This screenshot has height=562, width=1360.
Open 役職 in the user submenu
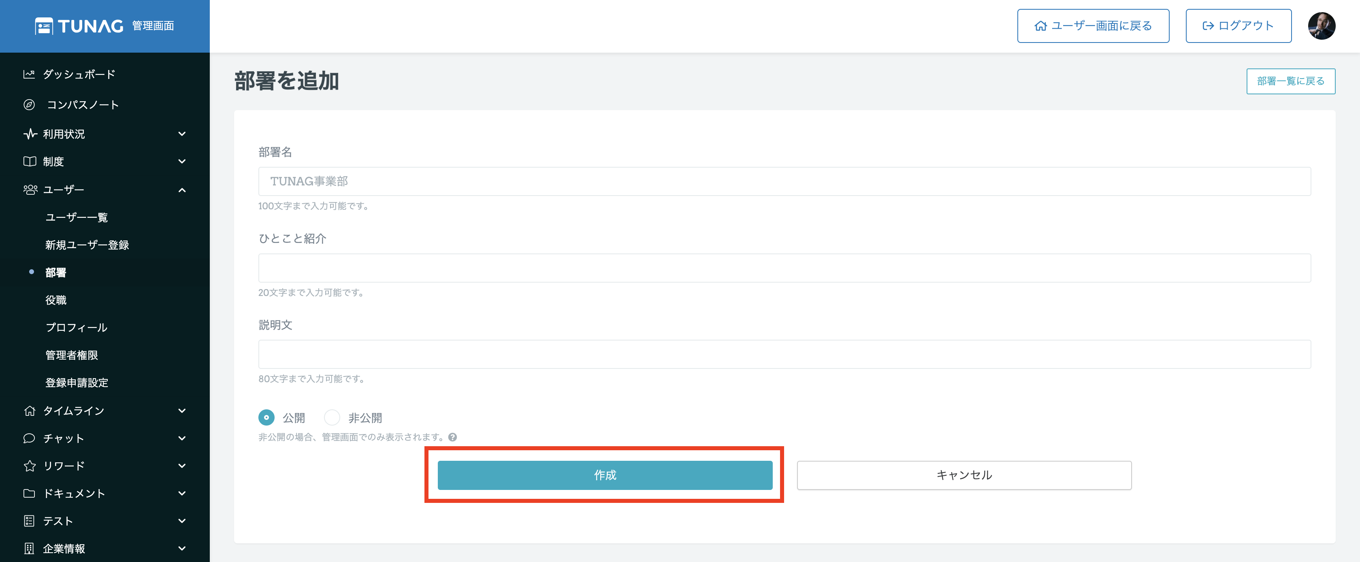[56, 300]
